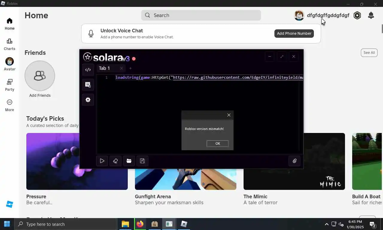
Task: Click Roblox page vertical scrollbar
Action: point(382,28)
